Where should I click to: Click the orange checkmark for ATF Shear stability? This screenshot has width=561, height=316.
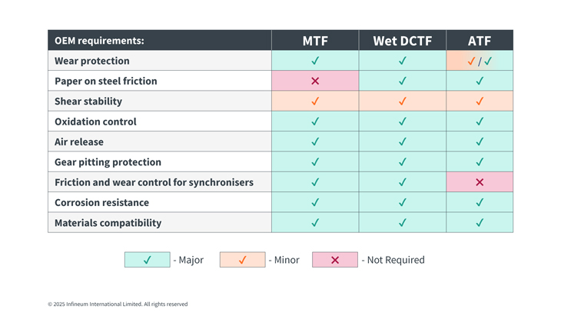[x=480, y=101]
